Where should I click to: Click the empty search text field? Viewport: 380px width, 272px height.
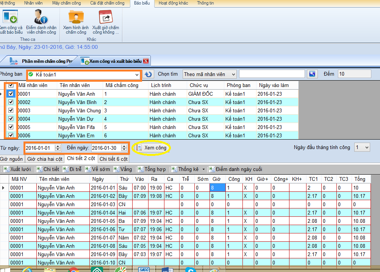[x=272, y=74]
